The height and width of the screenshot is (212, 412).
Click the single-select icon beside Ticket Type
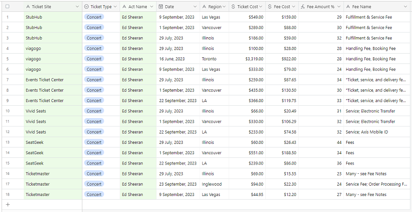[87, 7]
